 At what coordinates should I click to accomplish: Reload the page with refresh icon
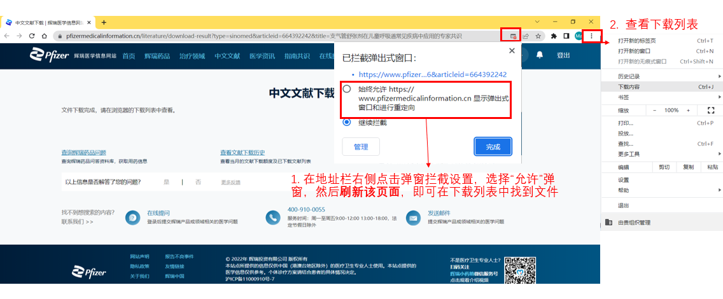coord(32,36)
